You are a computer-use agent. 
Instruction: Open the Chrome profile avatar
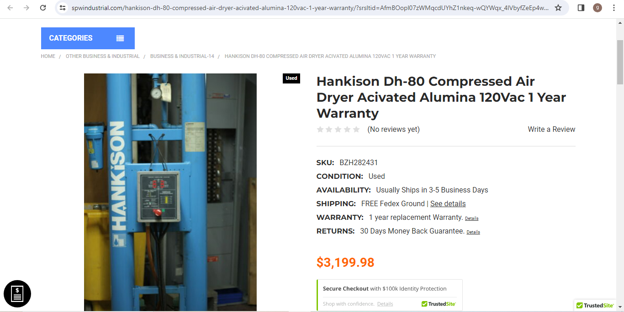click(598, 8)
